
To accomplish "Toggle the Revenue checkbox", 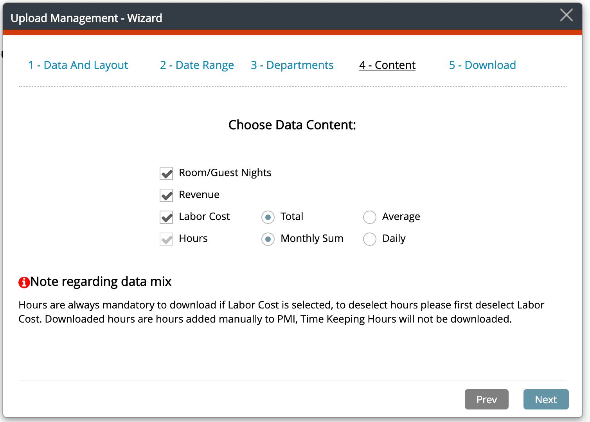I will pyautogui.click(x=166, y=195).
